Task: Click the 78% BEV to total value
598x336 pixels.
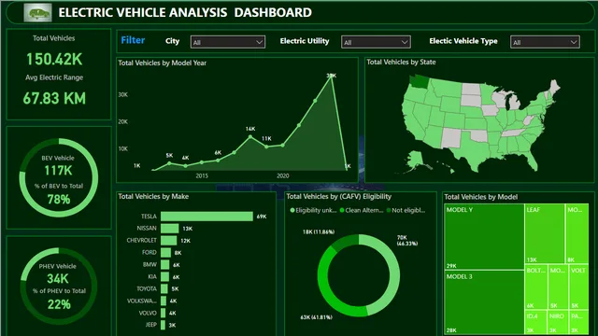Action: point(59,199)
